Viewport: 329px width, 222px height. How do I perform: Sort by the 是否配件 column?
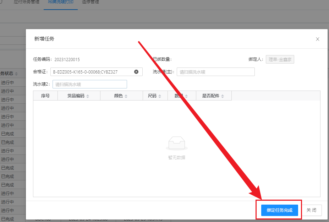(x=223, y=96)
